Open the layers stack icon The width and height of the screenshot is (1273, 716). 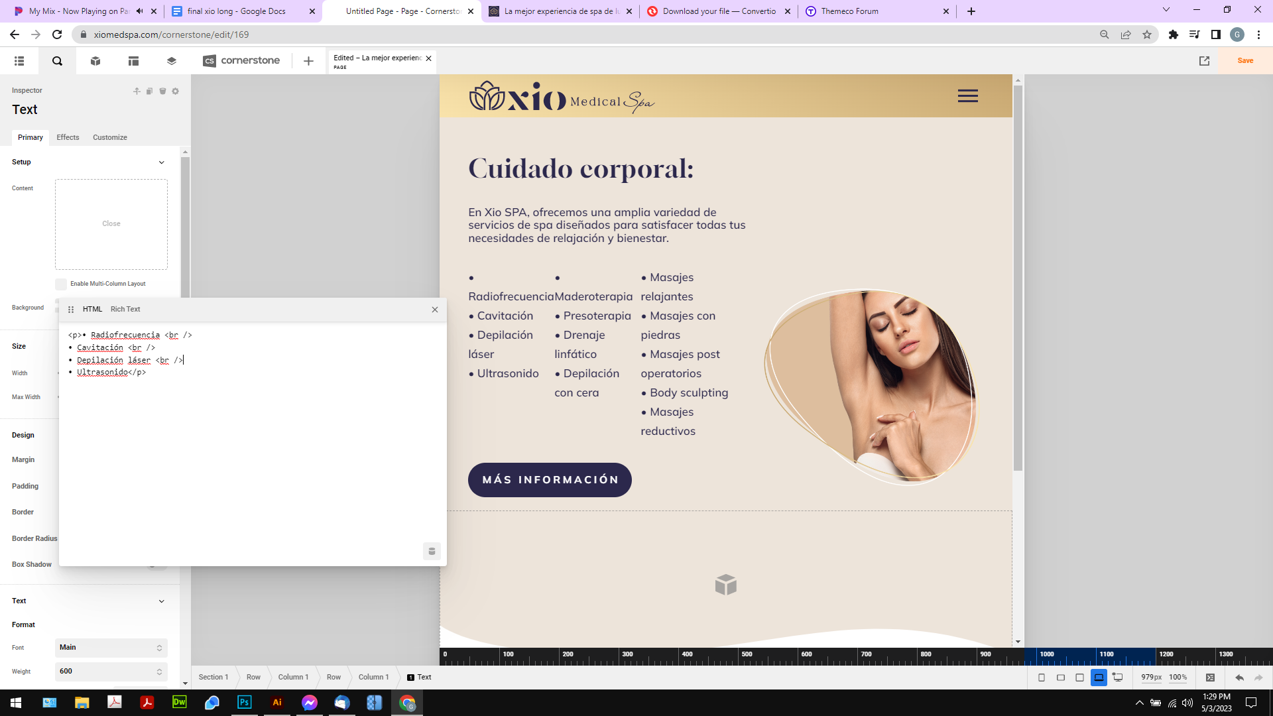[x=171, y=61]
